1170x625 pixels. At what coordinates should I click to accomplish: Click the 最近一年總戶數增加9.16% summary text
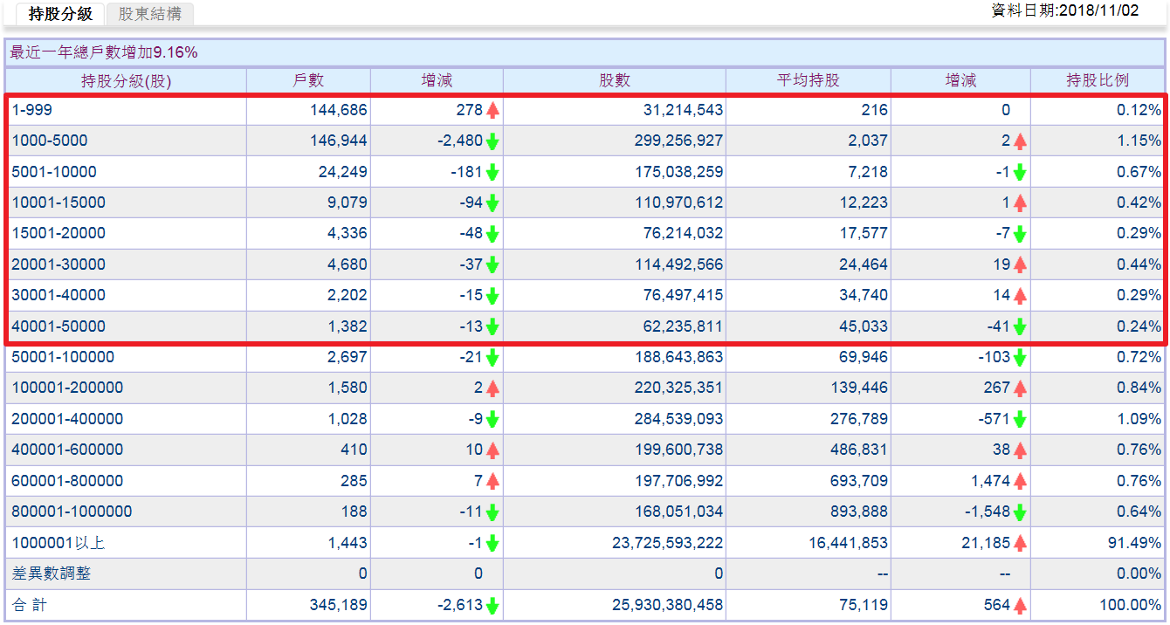click(104, 52)
